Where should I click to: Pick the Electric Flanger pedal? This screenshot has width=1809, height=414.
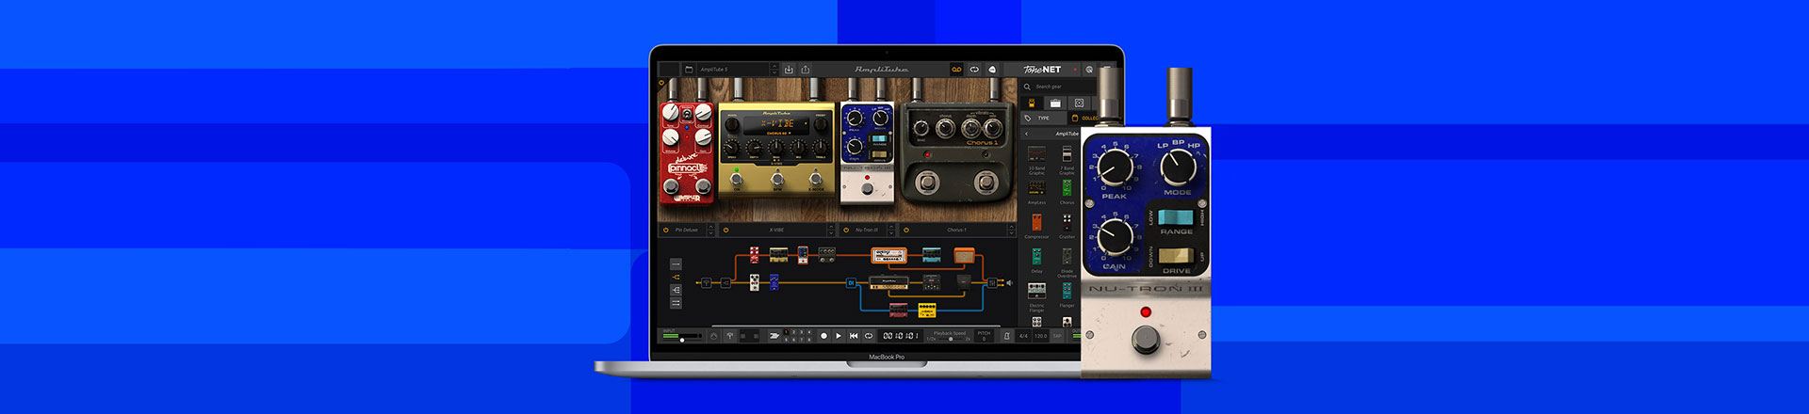pos(1036,296)
